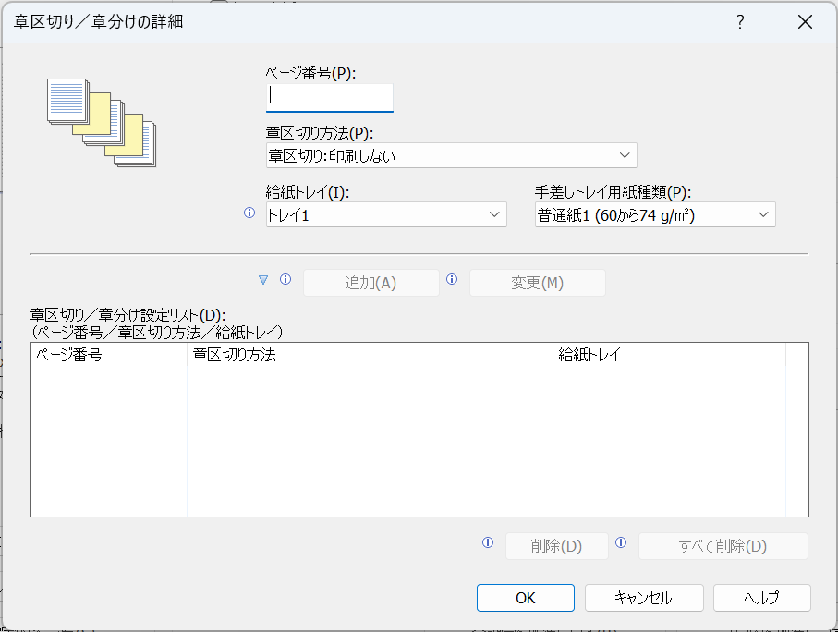This screenshot has width=838, height=632.
Task: Click the question mark help icon in title bar
Action: click(740, 23)
